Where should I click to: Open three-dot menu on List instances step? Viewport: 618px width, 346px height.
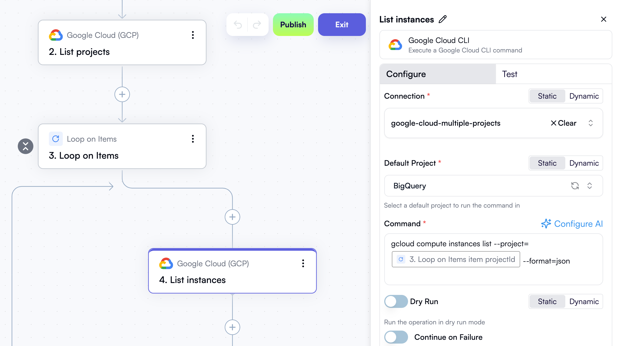pos(303,264)
